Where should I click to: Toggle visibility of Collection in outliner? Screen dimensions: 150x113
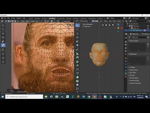pyautogui.click(x=148, y=26)
